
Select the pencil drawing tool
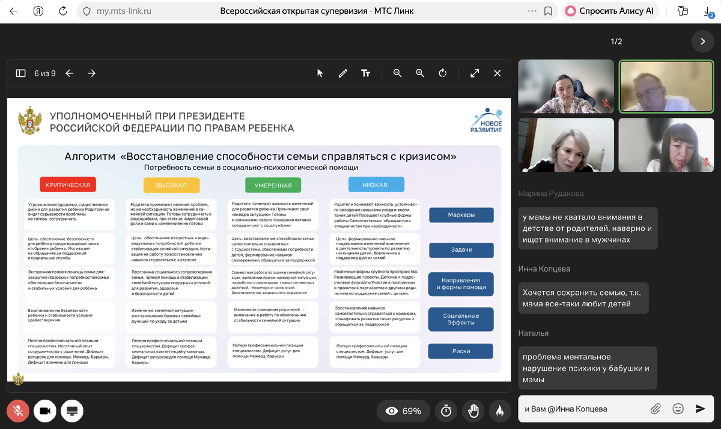tap(342, 73)
